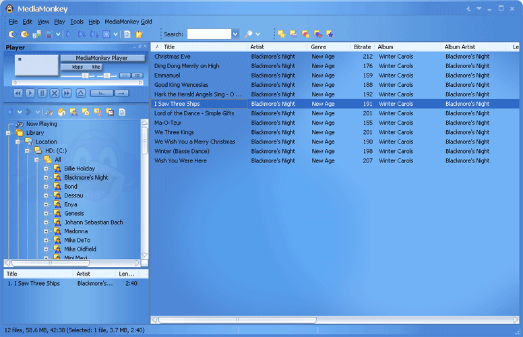Expand the Billie Holiday tree node
Viewport: 523px width, 337px height.
[46, 168]
